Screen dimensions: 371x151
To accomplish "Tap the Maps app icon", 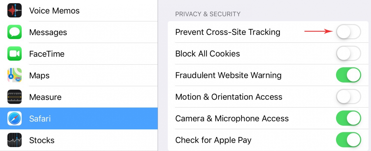I will [15, 75].
